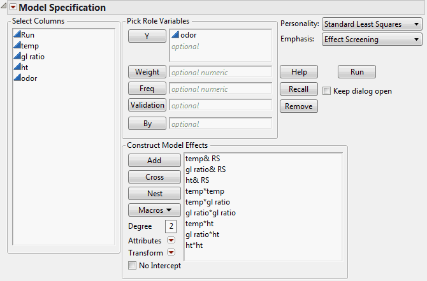Click the odor icon in Y role box

175,36
